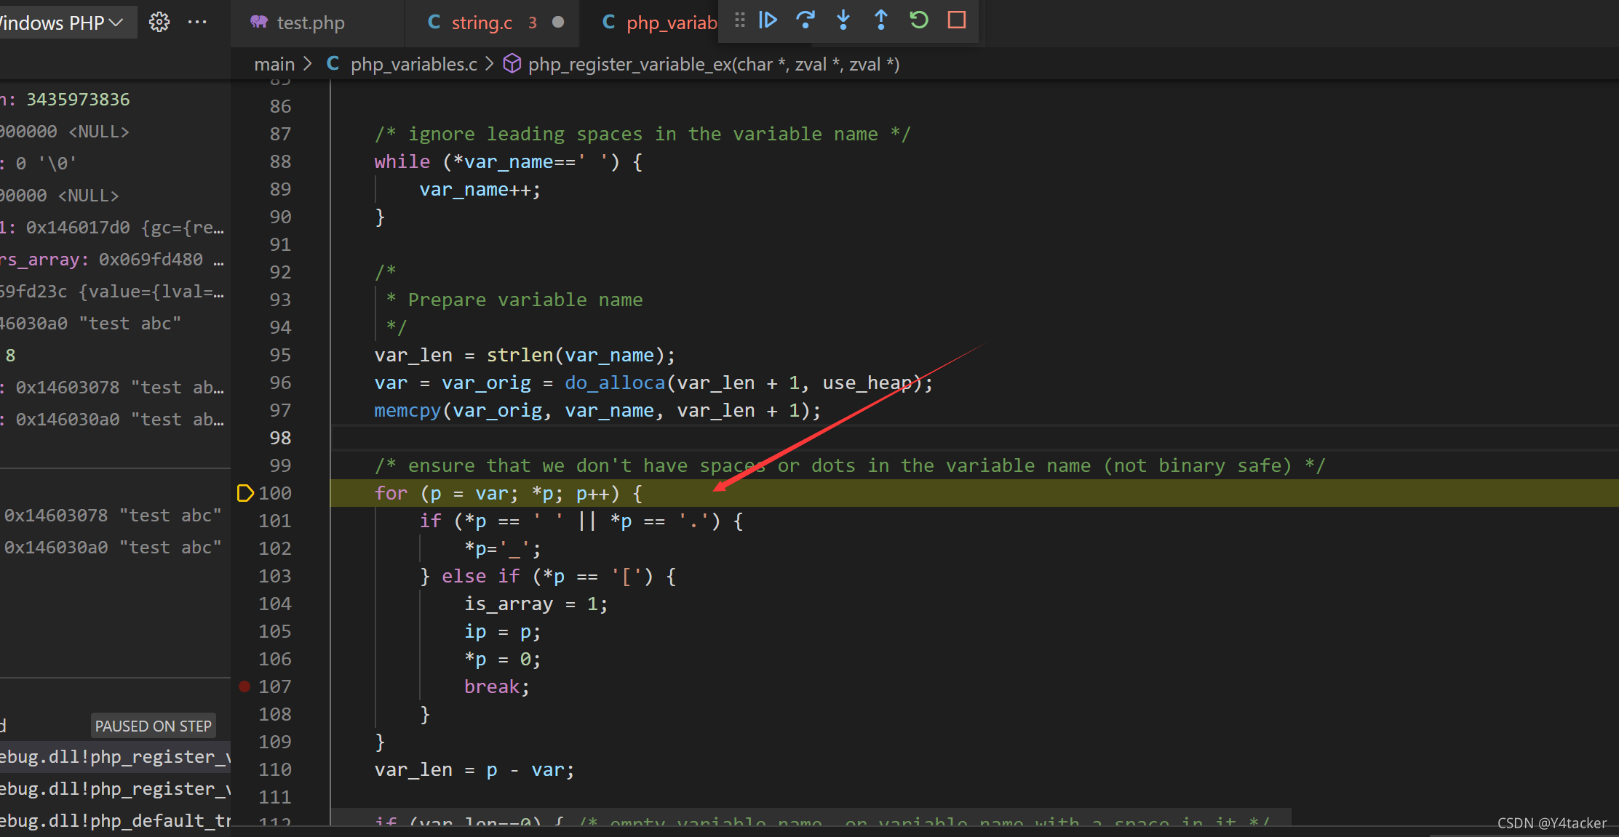Click the gutter arrow at line 100
This screenshot has width=1619, height=837.
[x=245, y=493]
